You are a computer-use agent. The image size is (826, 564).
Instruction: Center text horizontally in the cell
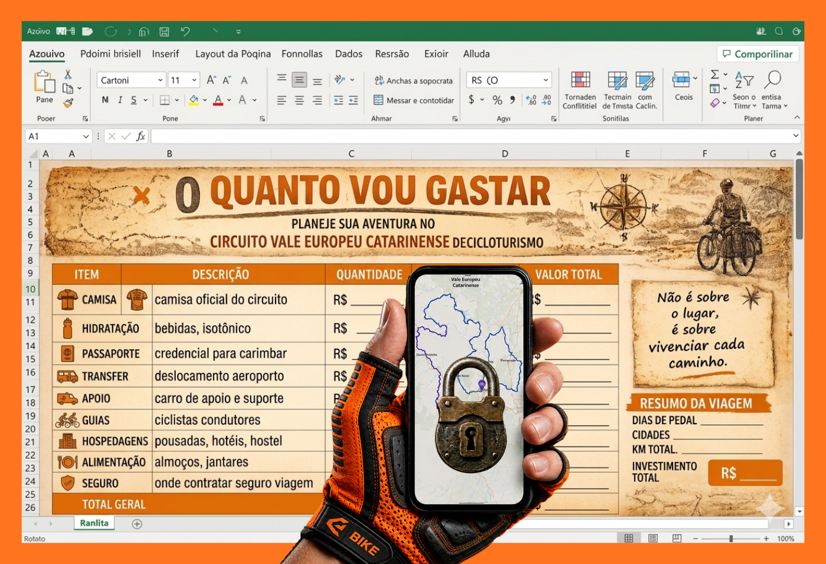click(300, 100)
